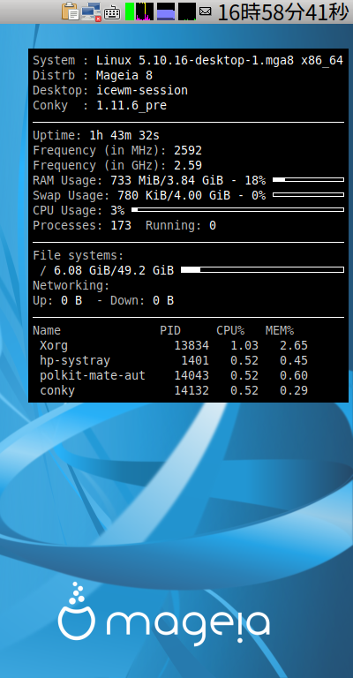The image size is (353, 678).
Task: Click conky's MEM value 0.29
Action: point(294,391)
